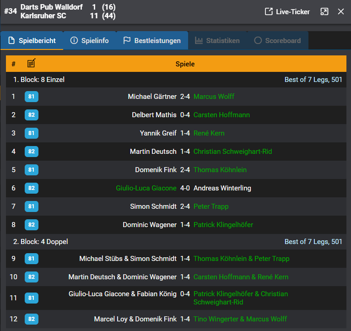Click player name Marcus Wolff
Image resolution: width=351 pixels, height=331 pixels.
214,97
